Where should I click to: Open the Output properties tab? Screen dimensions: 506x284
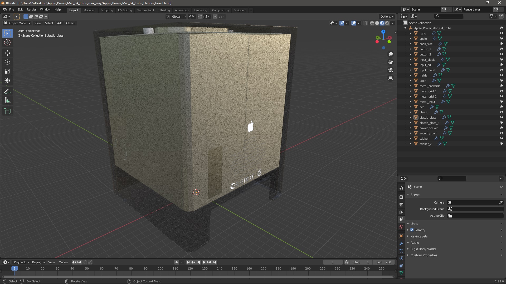click(x=401, y=204)
